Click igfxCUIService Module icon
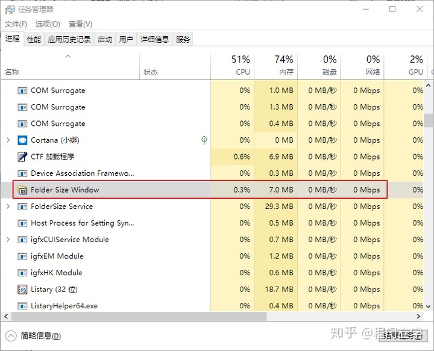434x351 pixels. (x=22, y=240)
